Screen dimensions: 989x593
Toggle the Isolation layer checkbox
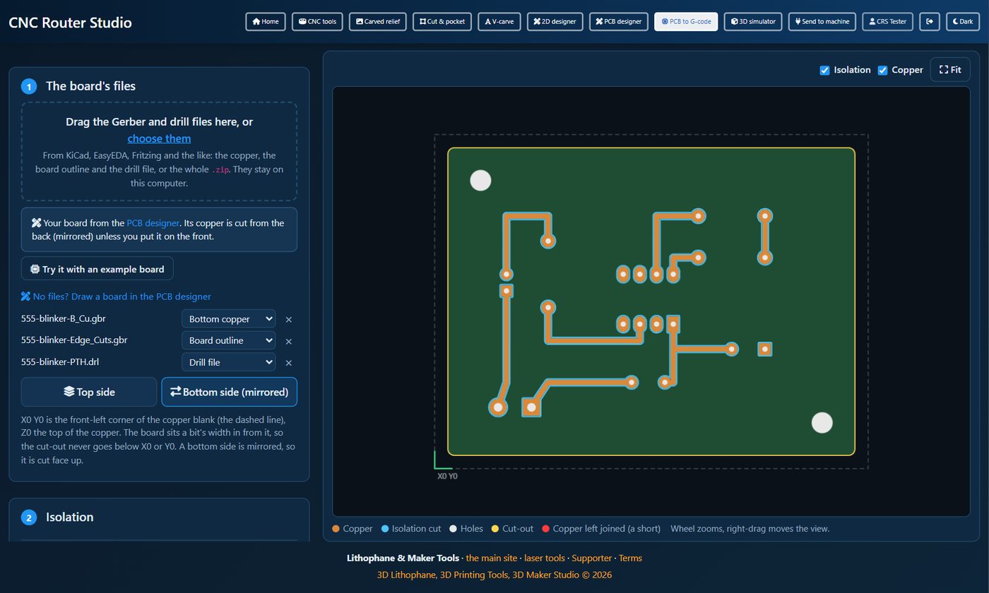824,70
